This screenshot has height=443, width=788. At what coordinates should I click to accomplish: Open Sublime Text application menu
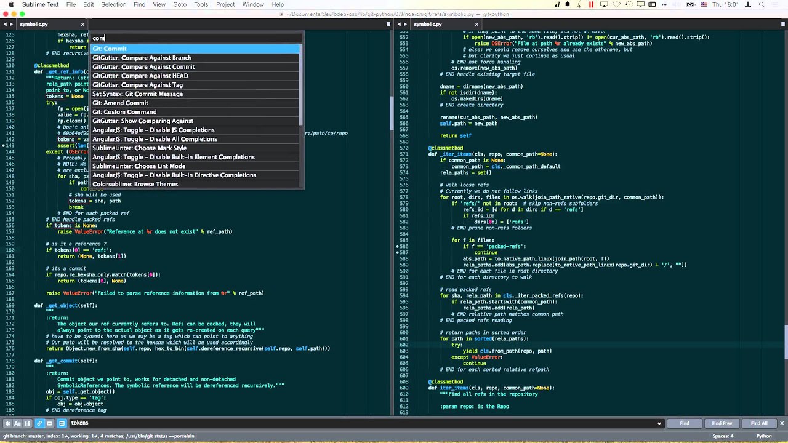pos(41,4)
